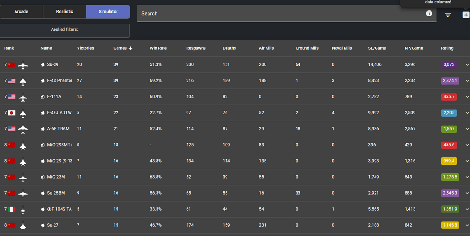Expand the F-4EJ ADTW row chevron

pyautogui.click(x=467, y=113)
